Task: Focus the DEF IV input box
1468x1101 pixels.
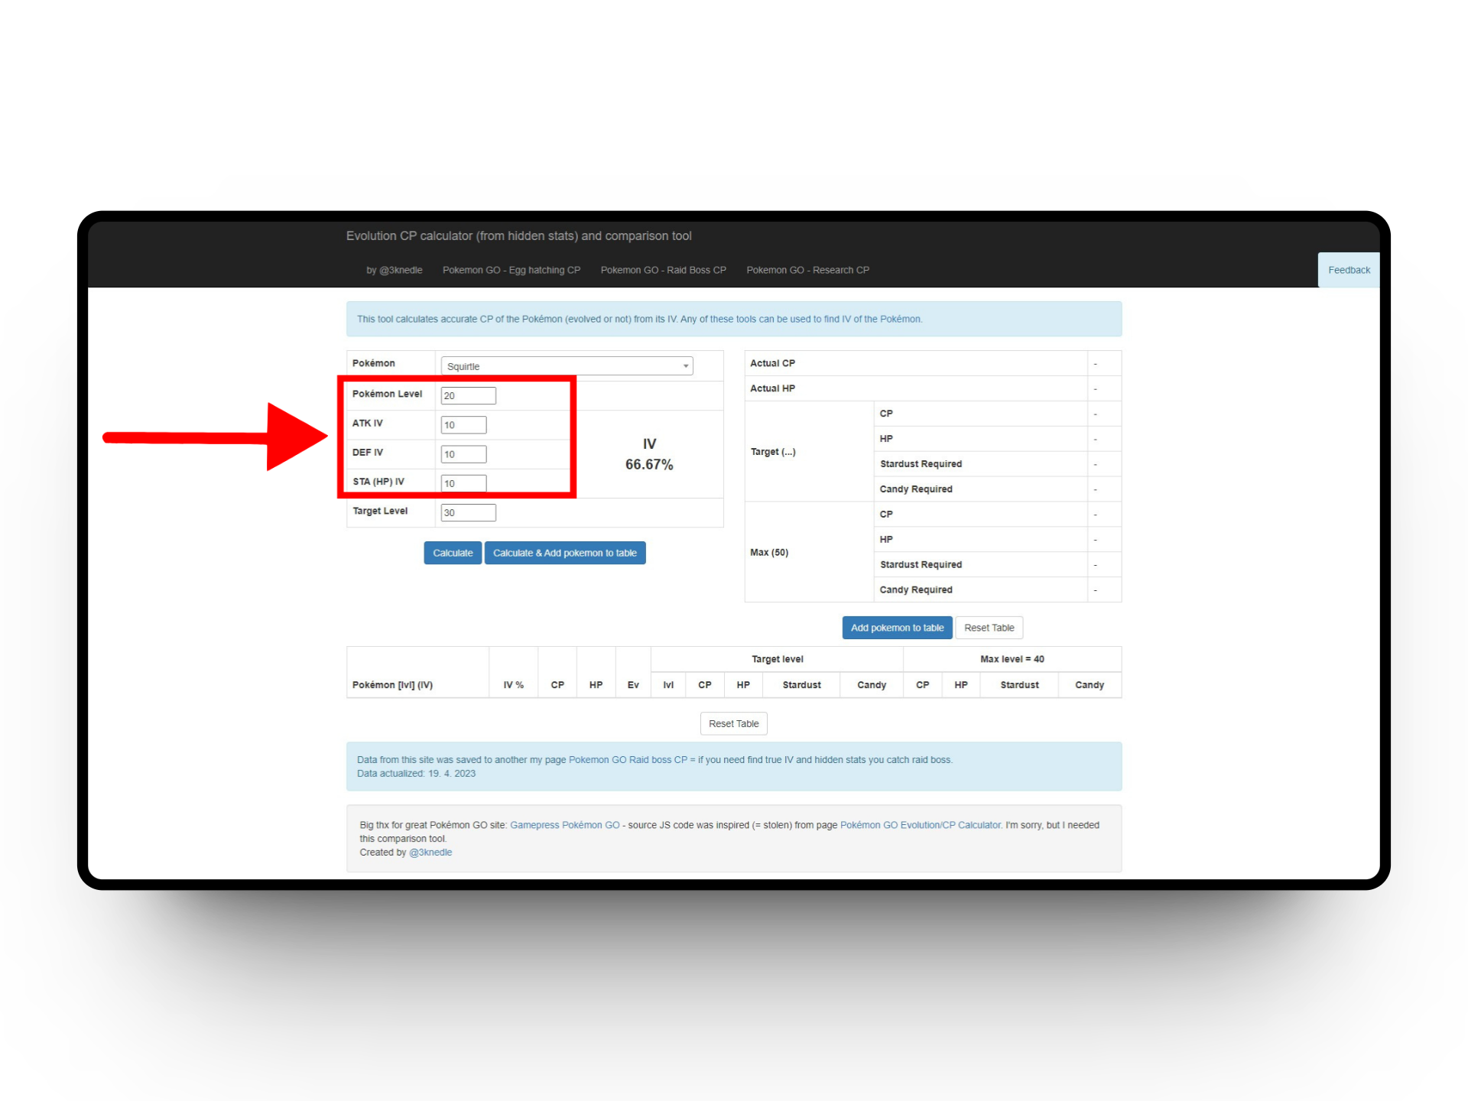Action: coord(463,454)
